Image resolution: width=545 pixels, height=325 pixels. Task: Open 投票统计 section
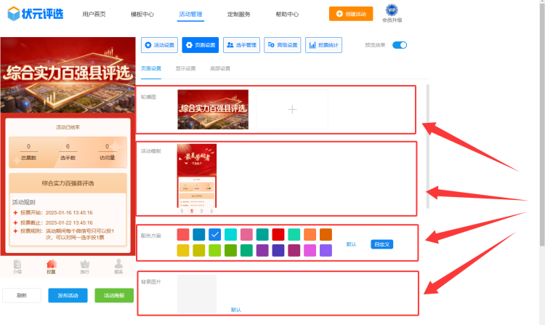coord(323,45)
